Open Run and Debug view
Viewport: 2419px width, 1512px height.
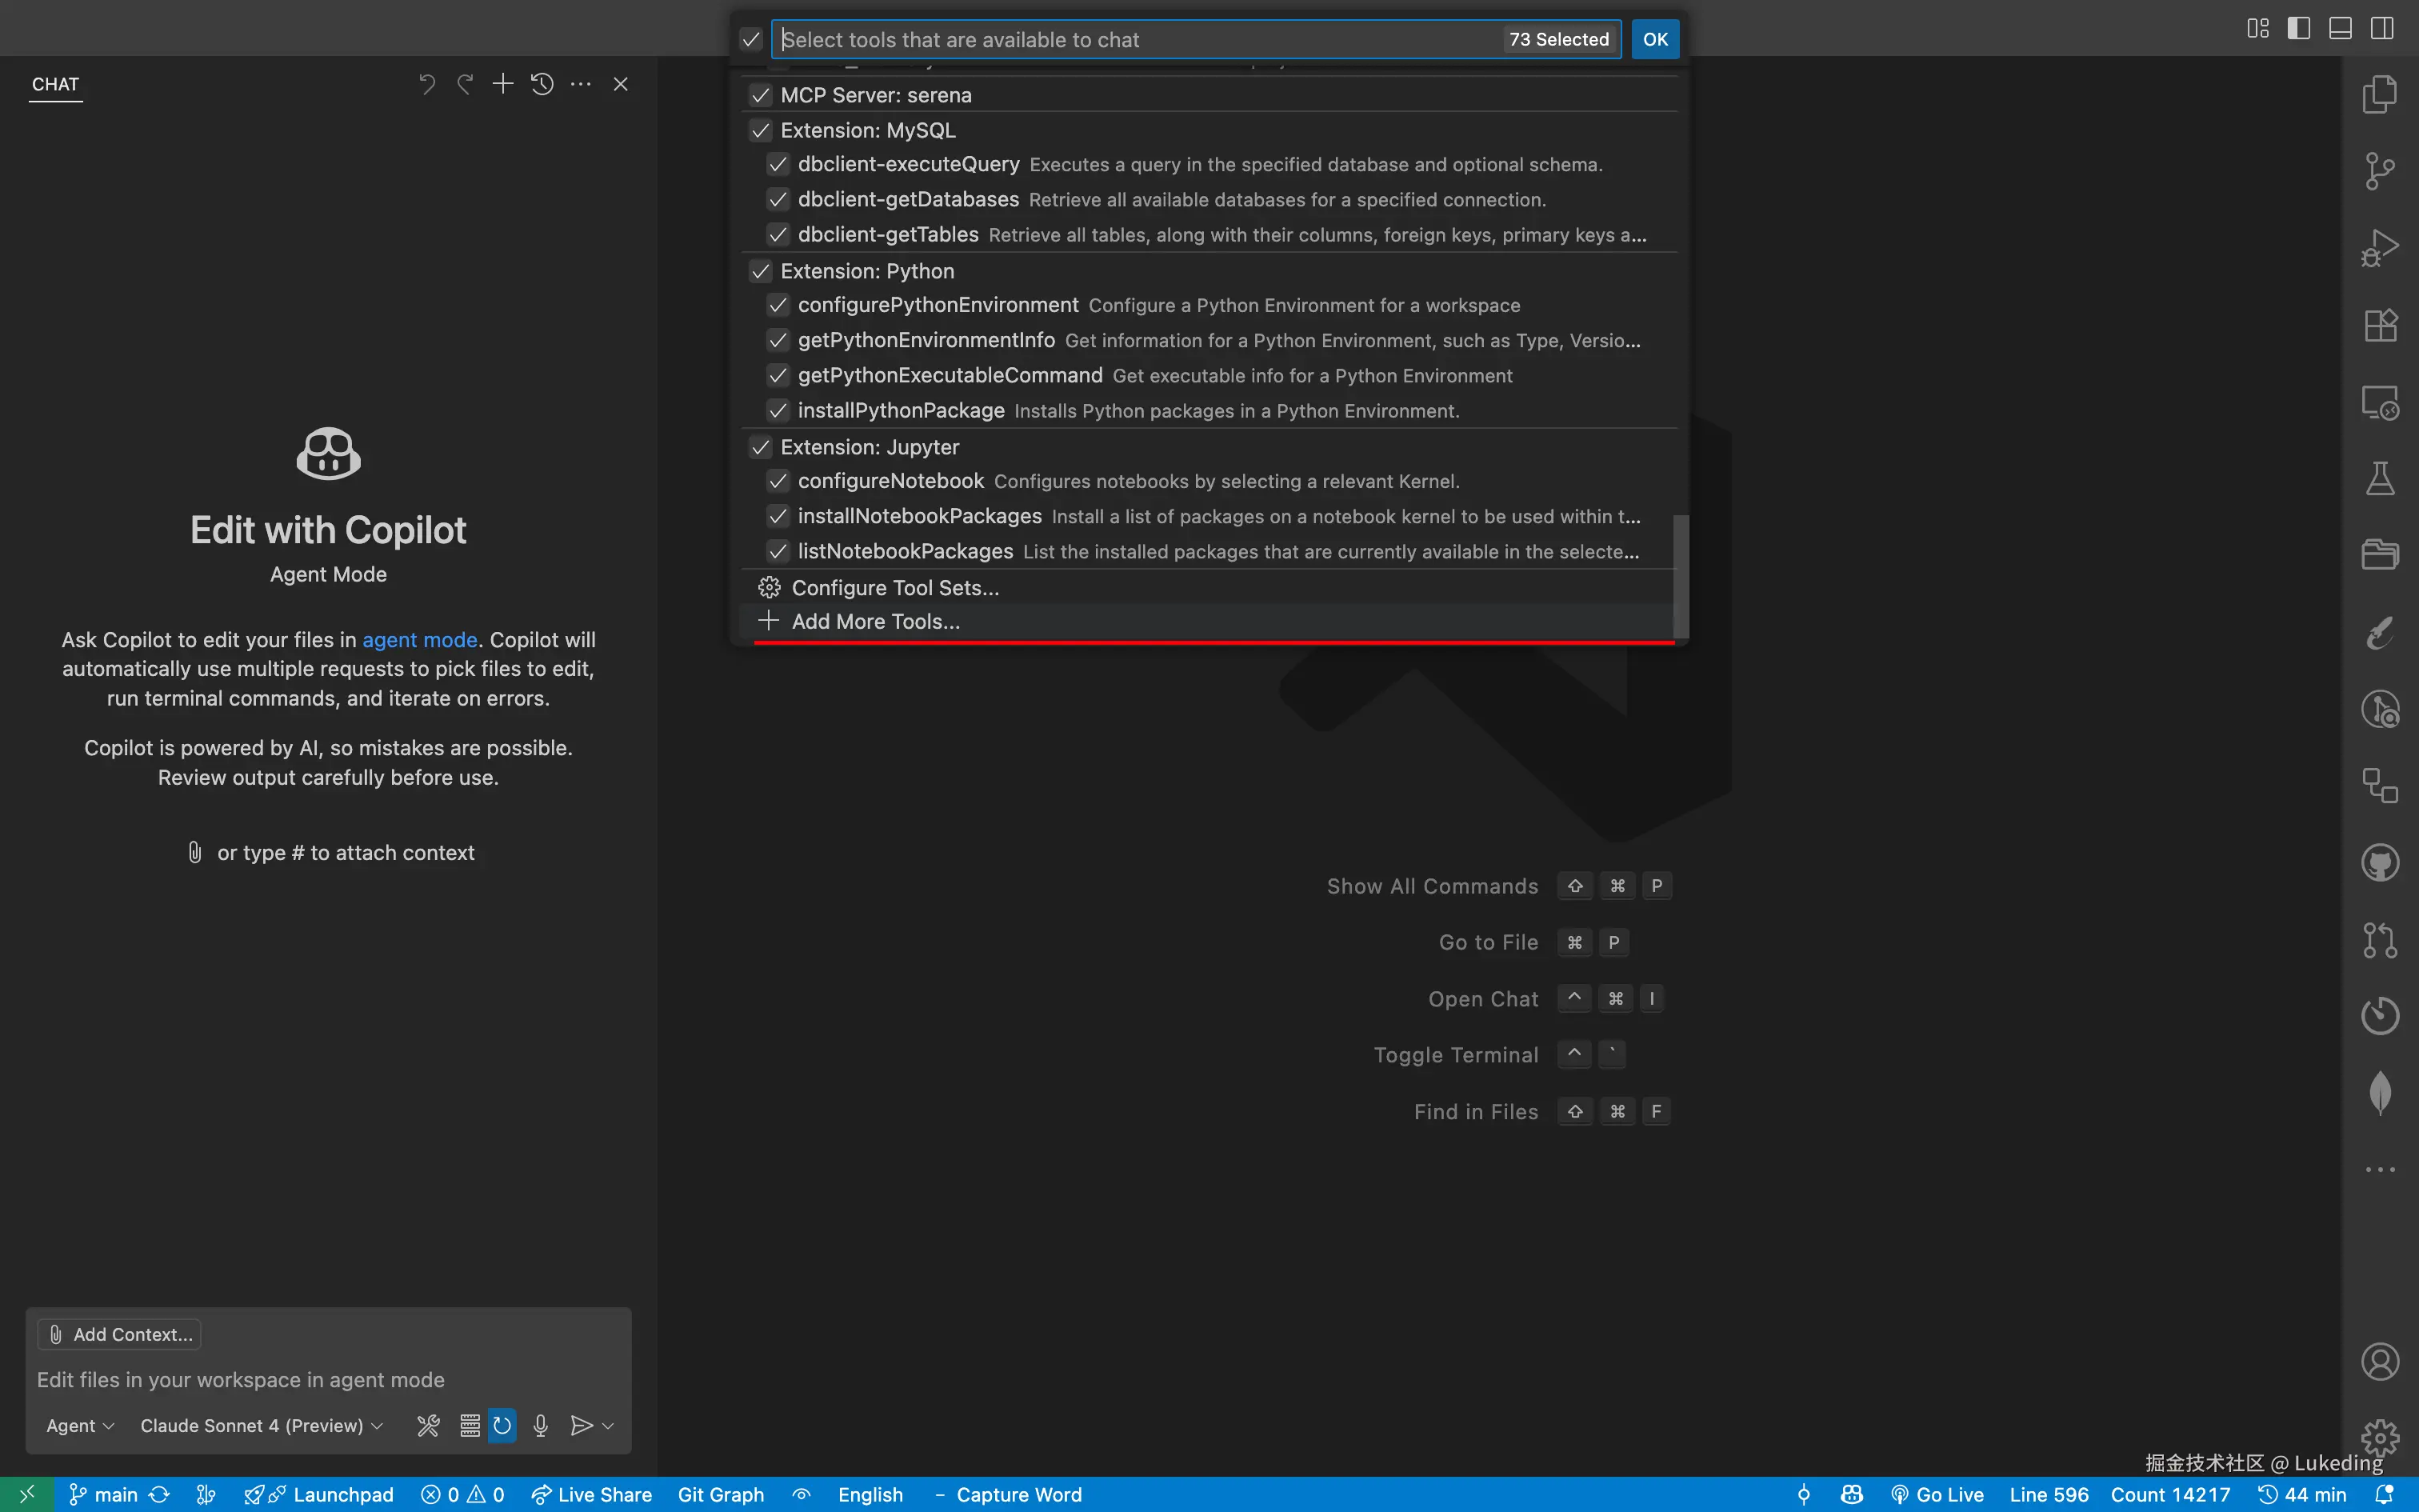[2380, 248]
